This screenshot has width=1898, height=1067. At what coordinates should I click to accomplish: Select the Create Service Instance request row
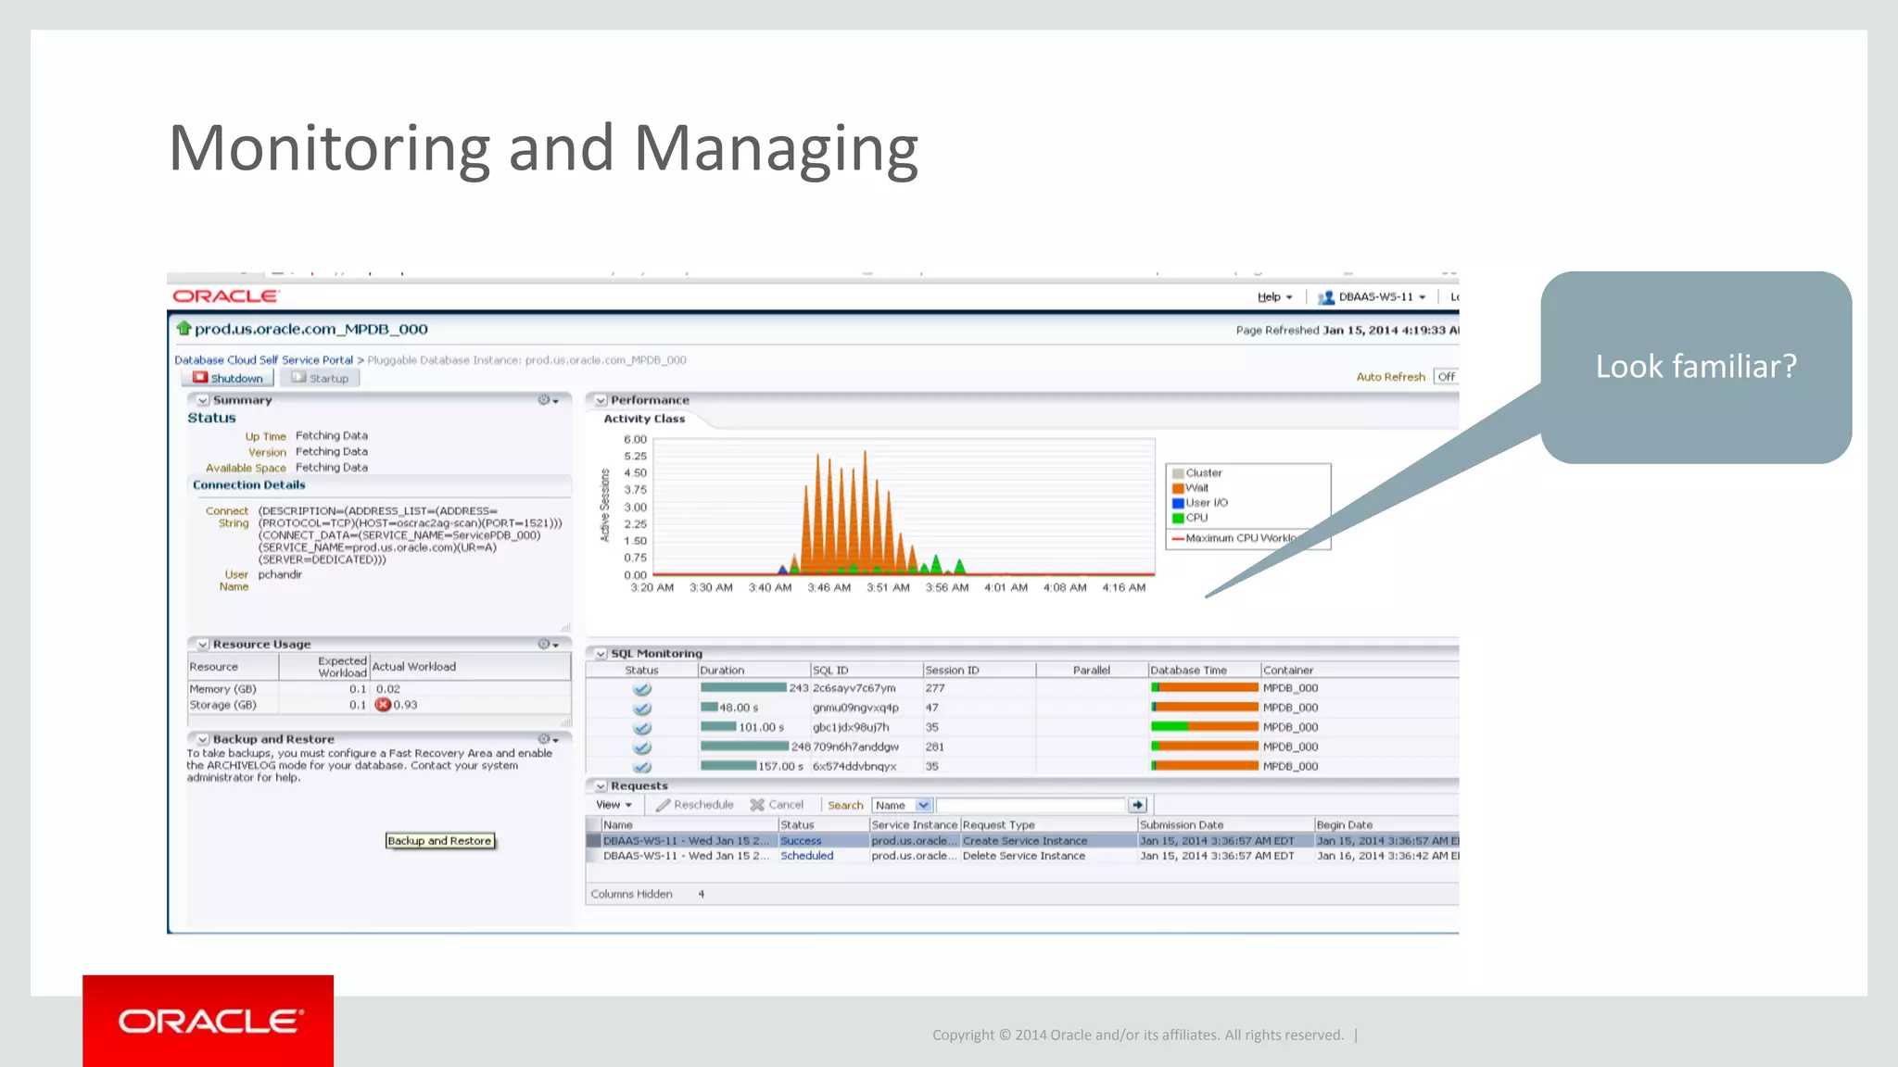1022,841
